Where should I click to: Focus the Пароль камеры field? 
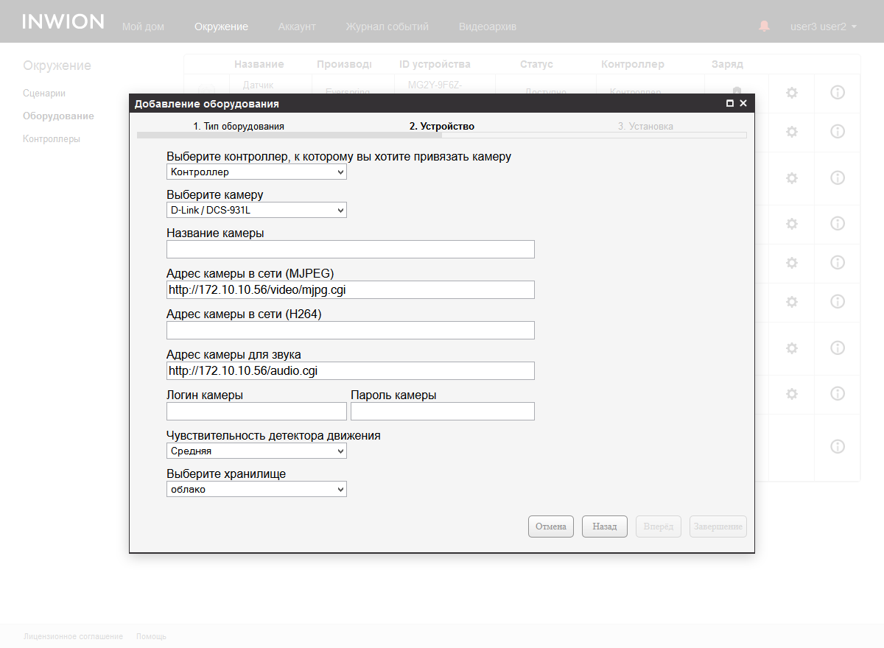point(443,412)
